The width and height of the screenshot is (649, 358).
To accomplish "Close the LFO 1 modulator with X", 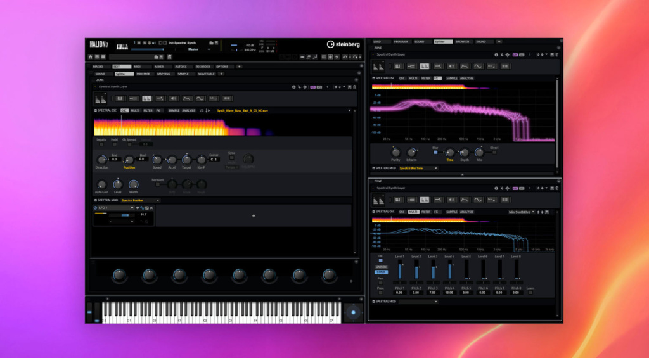I will click(151, 208).
